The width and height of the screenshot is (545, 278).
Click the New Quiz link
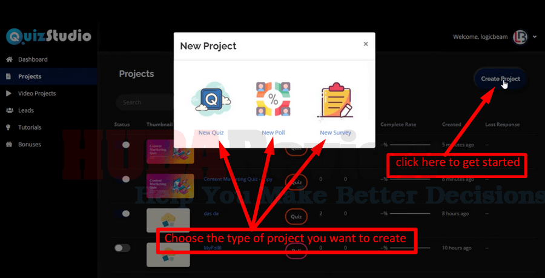point(211,133)
